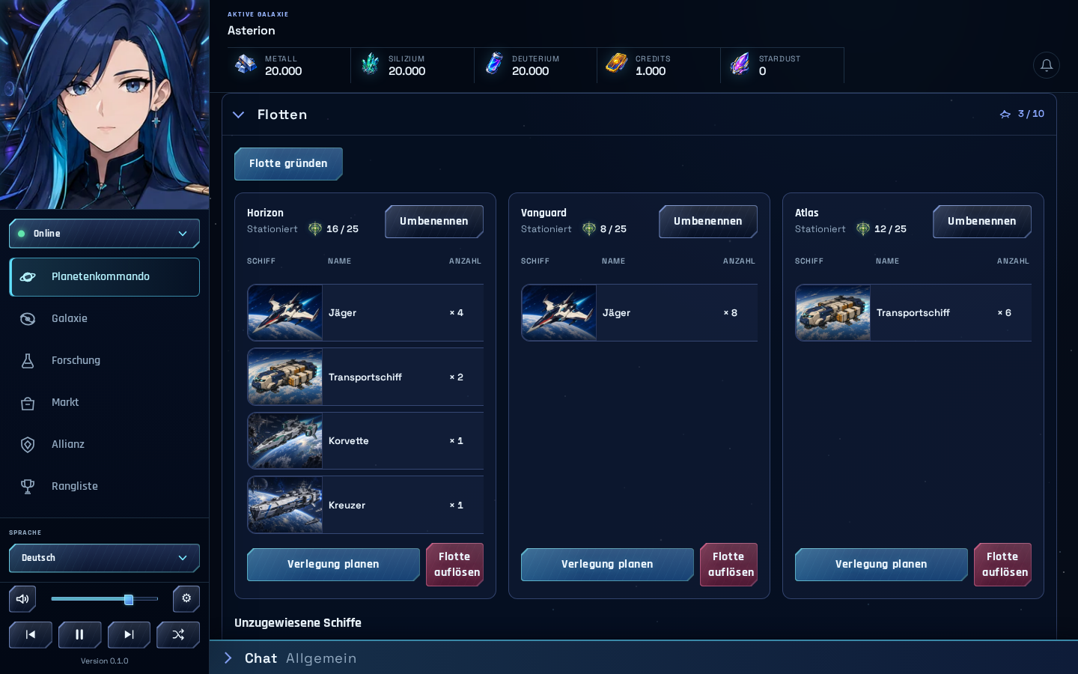Go to Galaxie in the sidebar
The image size is (1078, 674).
(104, 319)
